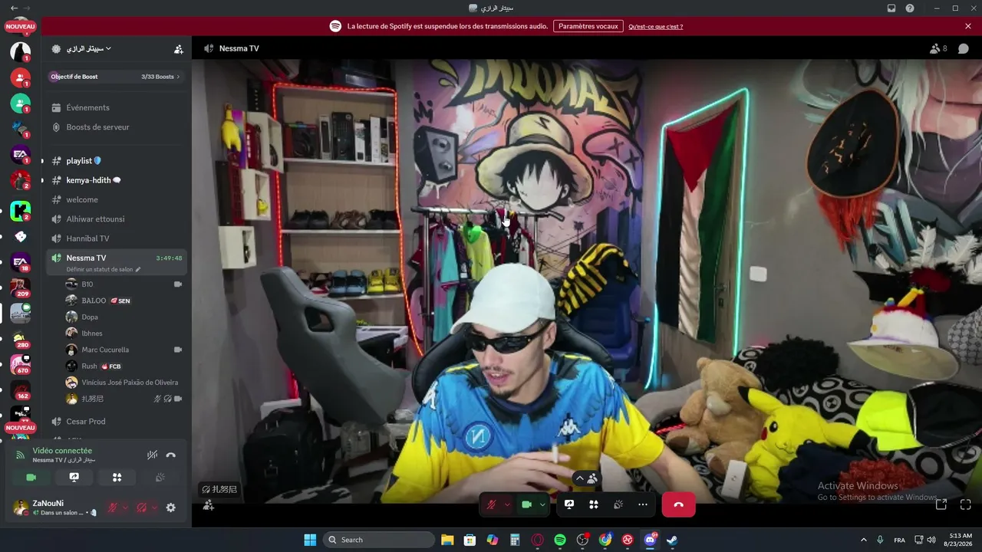This screenshot has height=552, width=982.
Task: Open Événements in the channel list
Action: (117, 108)
